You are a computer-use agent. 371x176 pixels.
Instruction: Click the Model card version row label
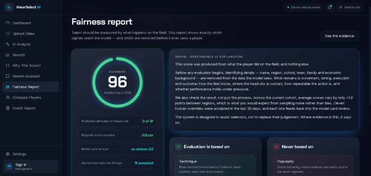click(x=95, y=149)
